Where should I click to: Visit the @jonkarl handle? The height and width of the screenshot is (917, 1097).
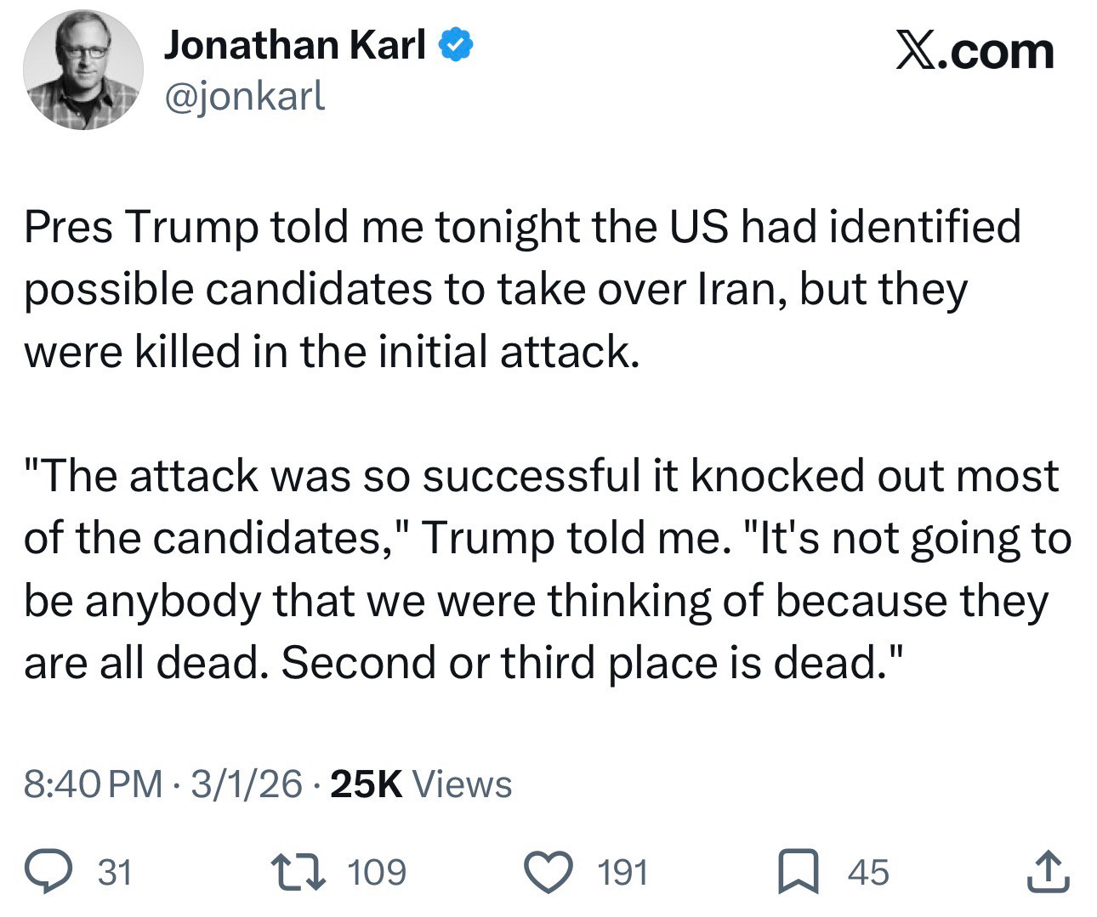pos(244,97)
